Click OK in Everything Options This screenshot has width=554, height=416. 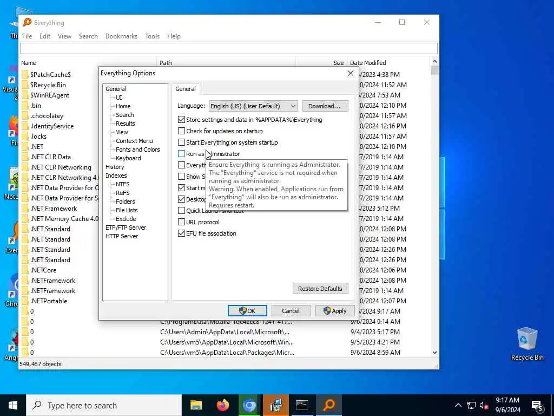[x=247, y=310]
